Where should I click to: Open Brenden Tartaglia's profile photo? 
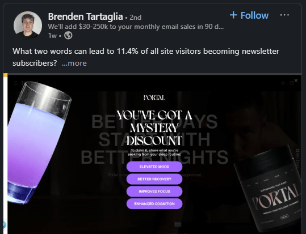coord(28,25)
